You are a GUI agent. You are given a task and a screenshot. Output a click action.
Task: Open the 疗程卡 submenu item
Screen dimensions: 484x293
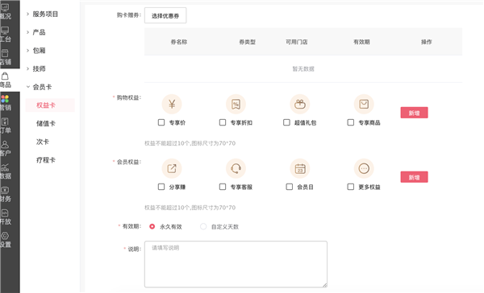pyautogui.click(x=46, y=160)
